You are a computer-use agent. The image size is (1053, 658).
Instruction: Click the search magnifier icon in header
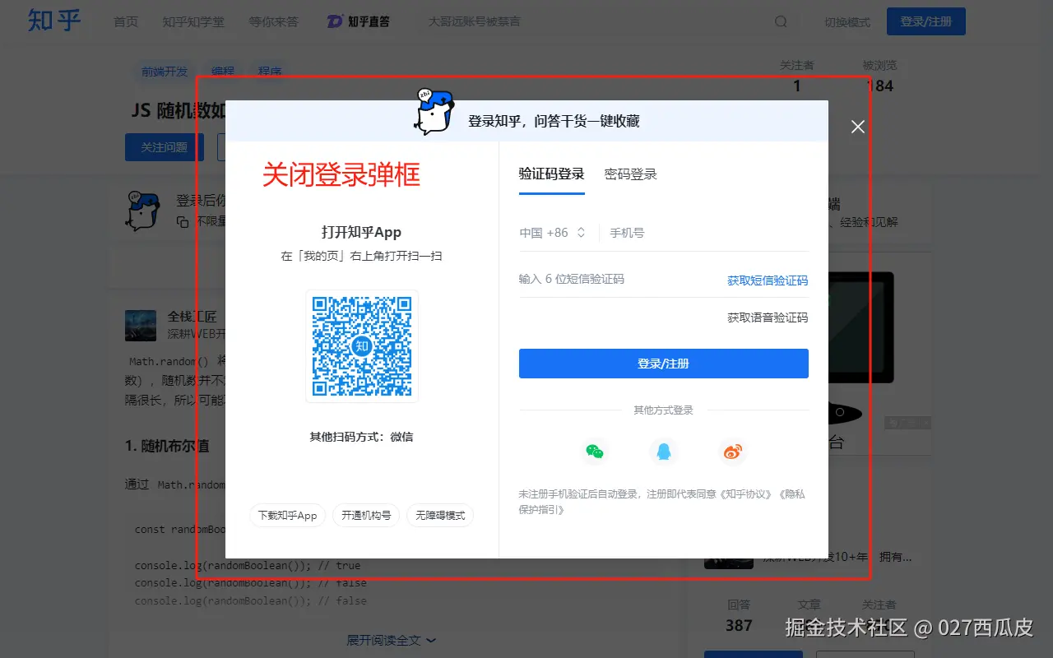click(x=782, y=22)
